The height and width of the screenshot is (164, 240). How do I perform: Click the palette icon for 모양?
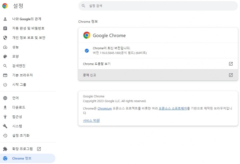pyautogui.click(x=5, y=56)
